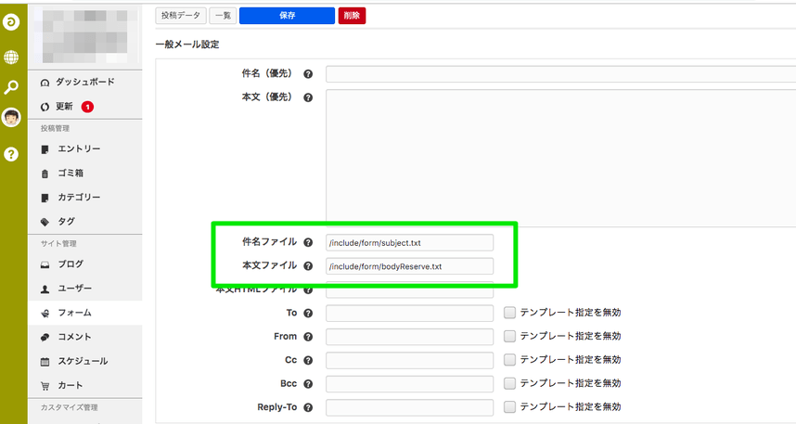
Task: Select フォーム in the sidebar
Action: point(74,313)
